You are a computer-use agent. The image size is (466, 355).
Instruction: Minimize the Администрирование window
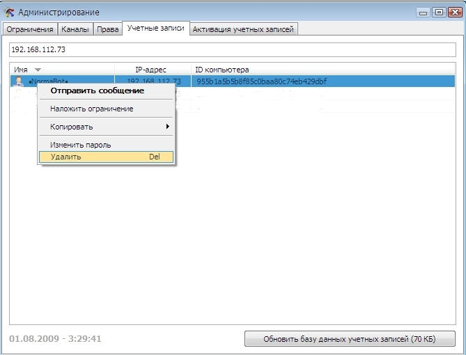coord(424,12)
